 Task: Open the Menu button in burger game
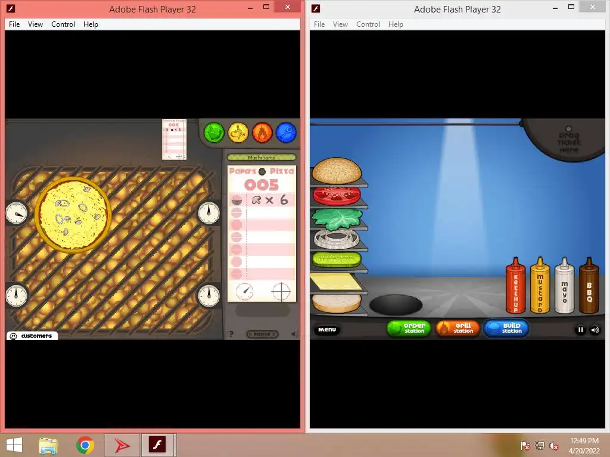coord(327,330)
